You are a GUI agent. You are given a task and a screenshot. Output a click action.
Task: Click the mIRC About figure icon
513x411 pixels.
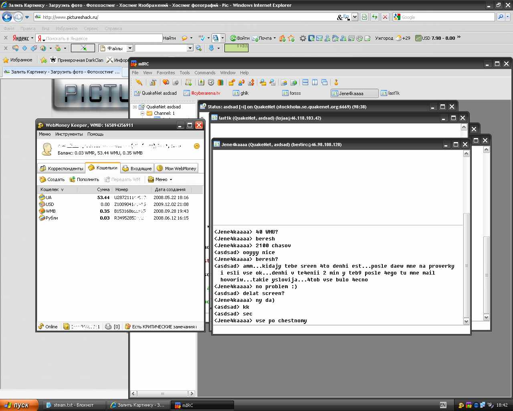[336, 82]
